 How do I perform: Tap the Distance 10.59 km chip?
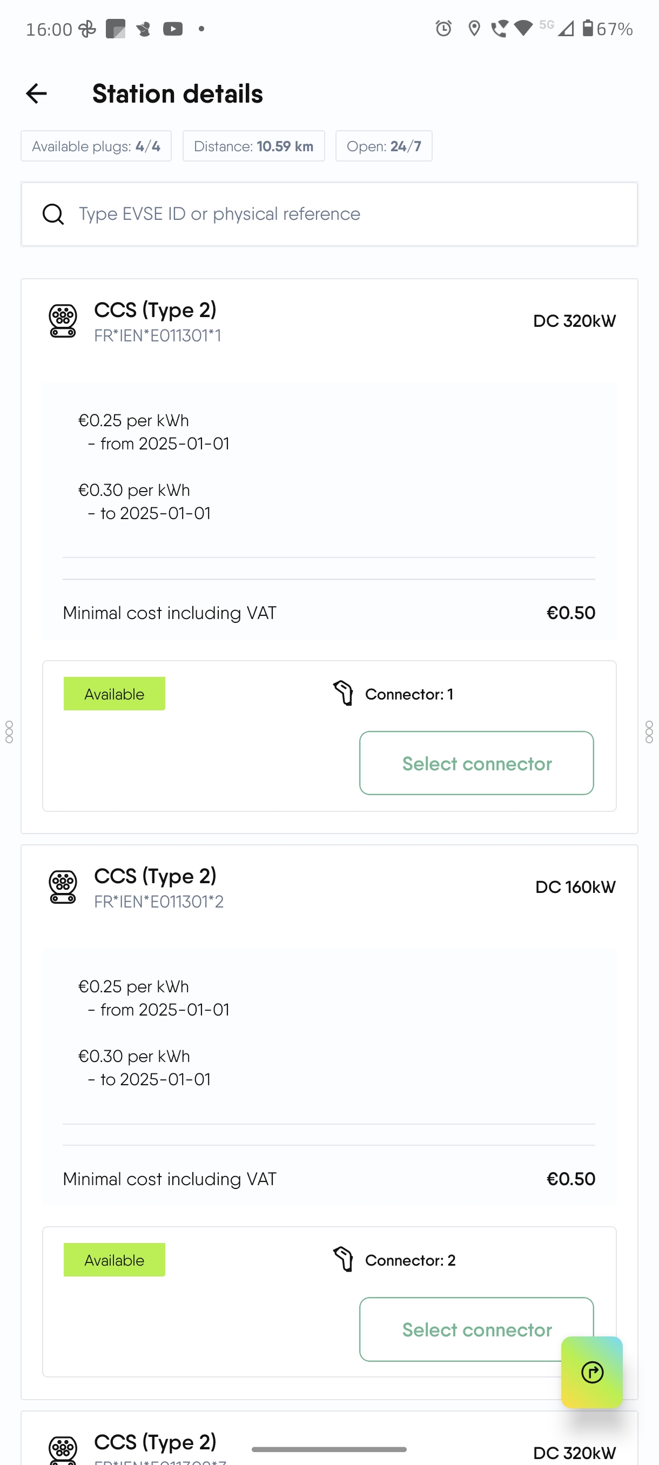coord(253,146)
